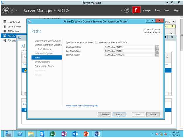This screenshot has height=138, width=184.
Task: Click the Database folder path field
Action: (129, 47)
